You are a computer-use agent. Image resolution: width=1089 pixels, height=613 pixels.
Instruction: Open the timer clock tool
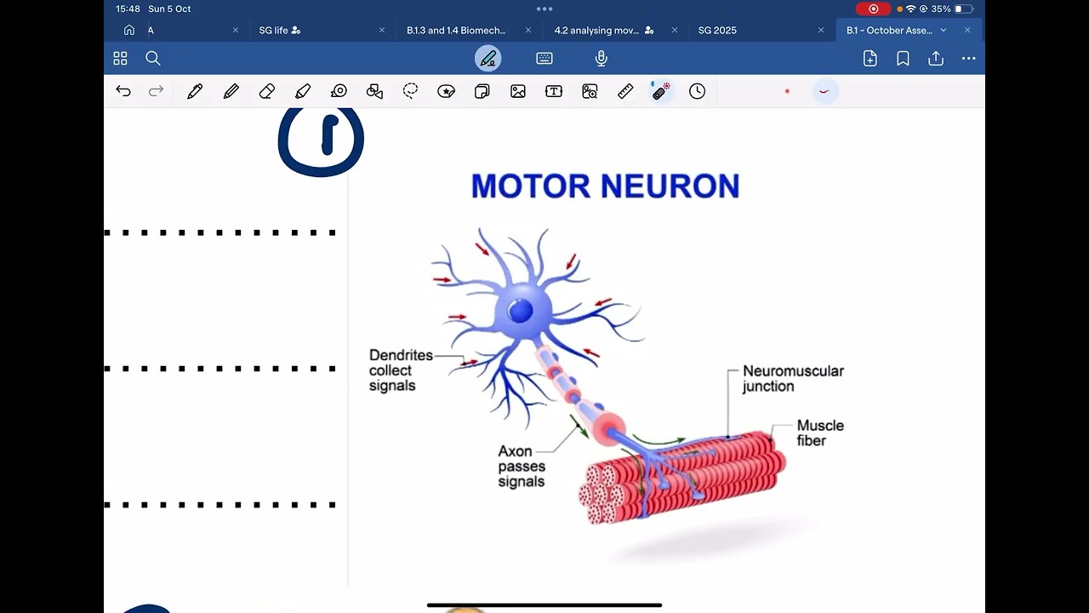[x=698, y=91]
